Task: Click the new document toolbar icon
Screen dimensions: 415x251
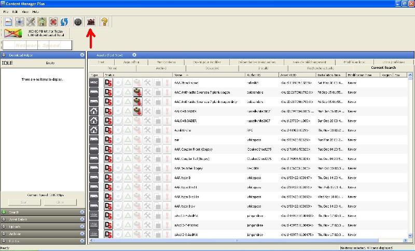Action: (8, 22)
